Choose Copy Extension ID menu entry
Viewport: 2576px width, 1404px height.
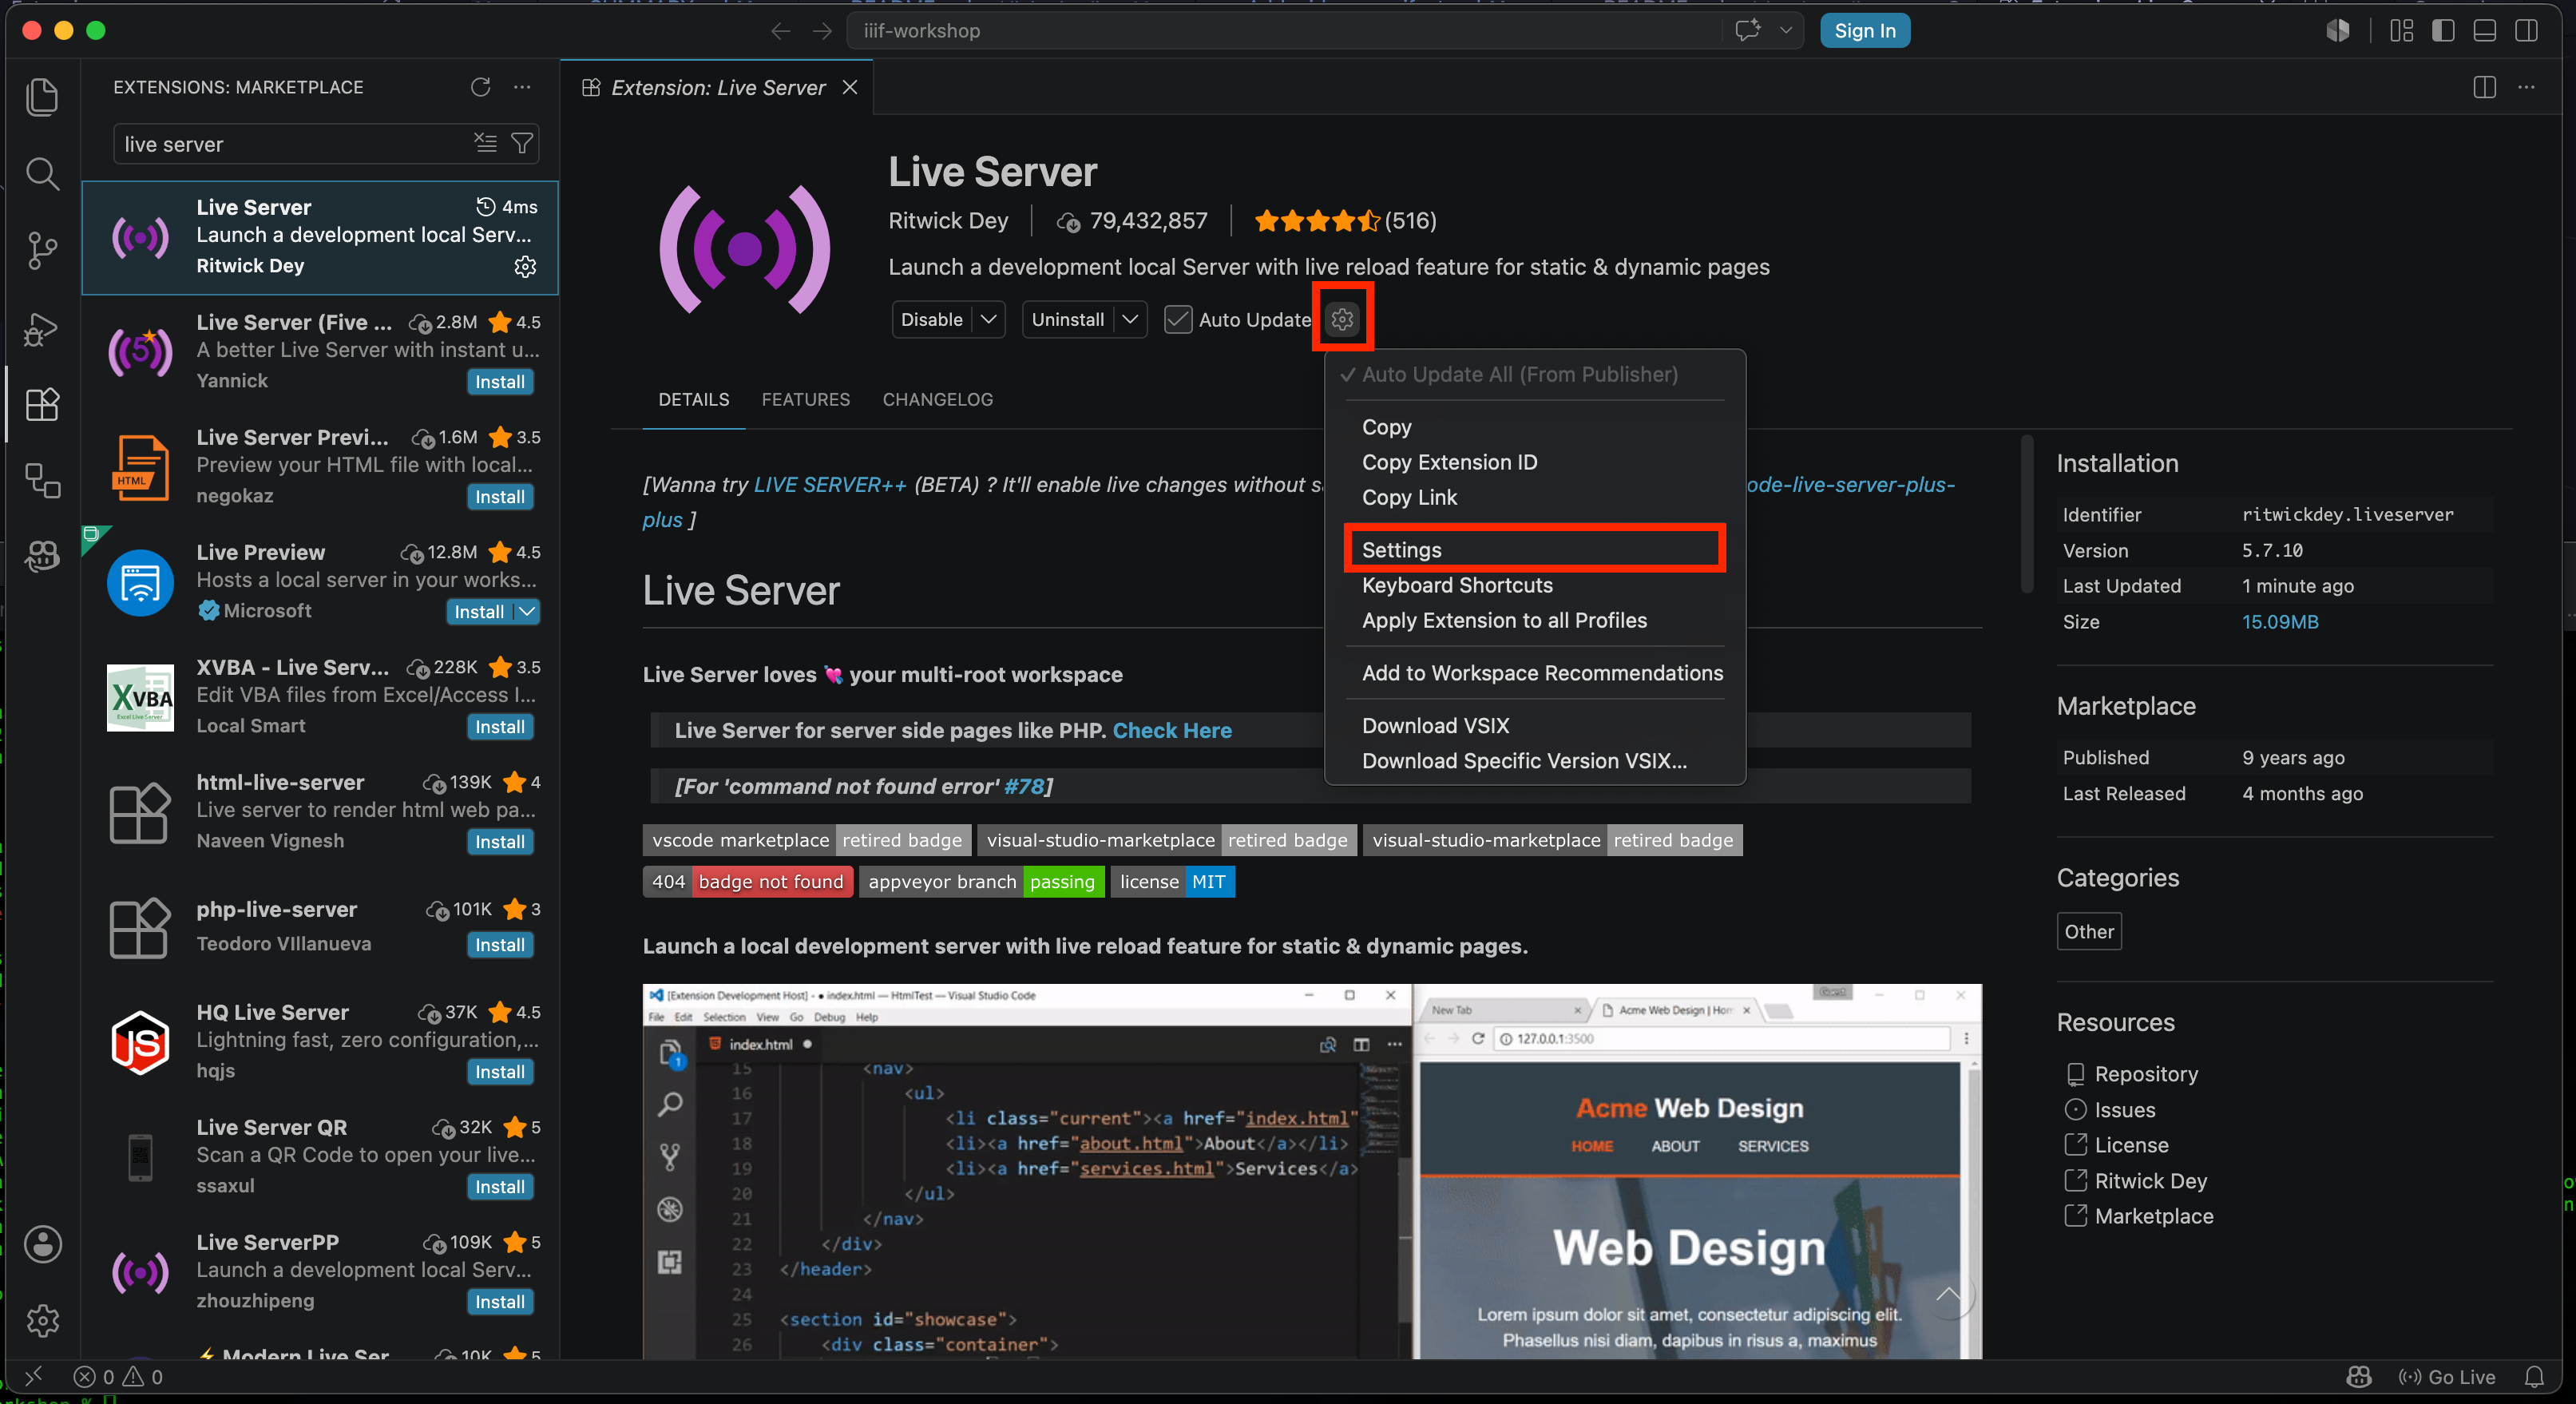click(x=1535, y=462)
